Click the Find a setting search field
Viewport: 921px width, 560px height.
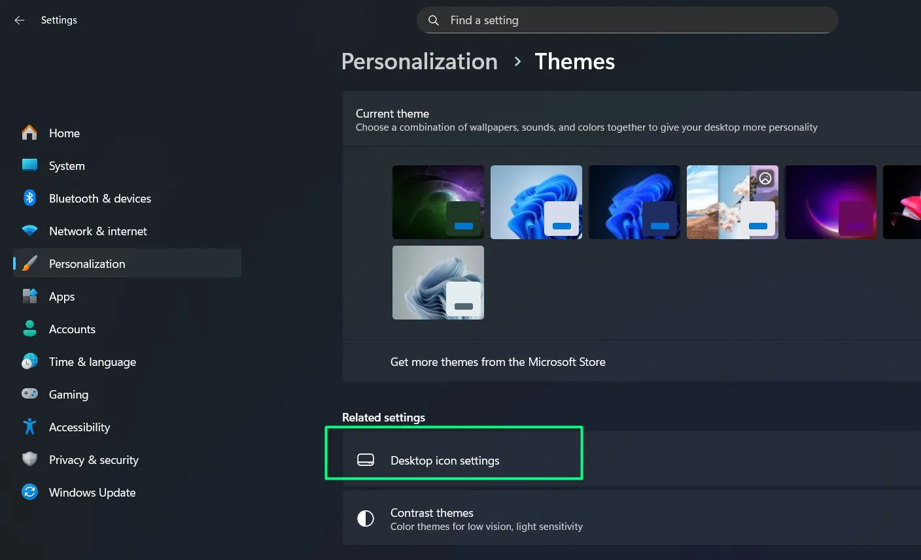[627, 20]
